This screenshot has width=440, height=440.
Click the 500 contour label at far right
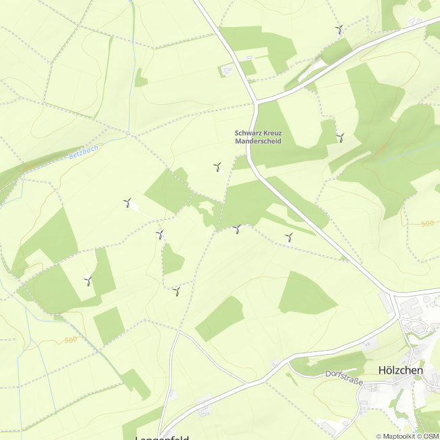coord(427,223)
